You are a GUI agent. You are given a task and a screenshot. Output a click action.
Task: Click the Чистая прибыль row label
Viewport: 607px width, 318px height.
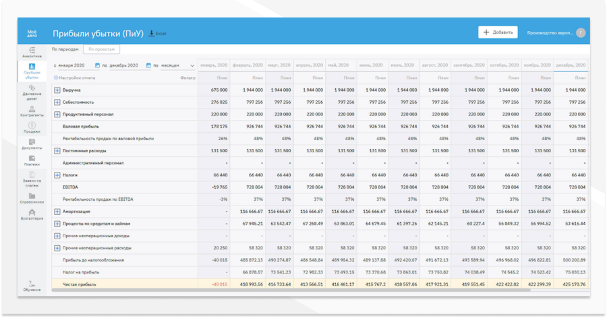click(x=80, y=285)
